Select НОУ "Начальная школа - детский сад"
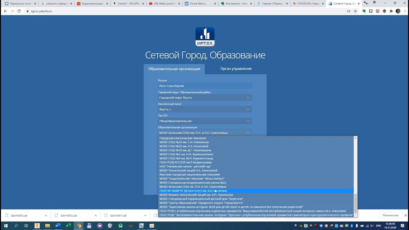This screenshot has height=230, width=409. coord(256,166)
